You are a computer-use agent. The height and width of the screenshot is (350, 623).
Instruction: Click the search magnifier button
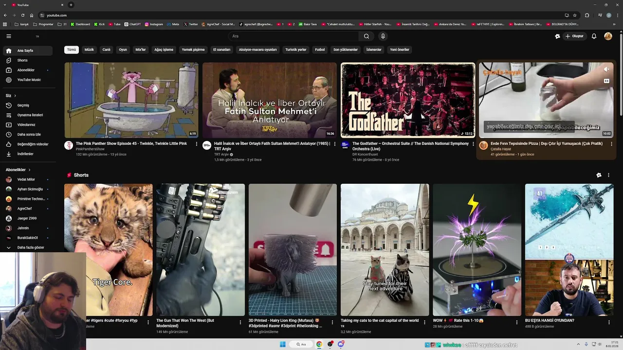click(366, 36)
